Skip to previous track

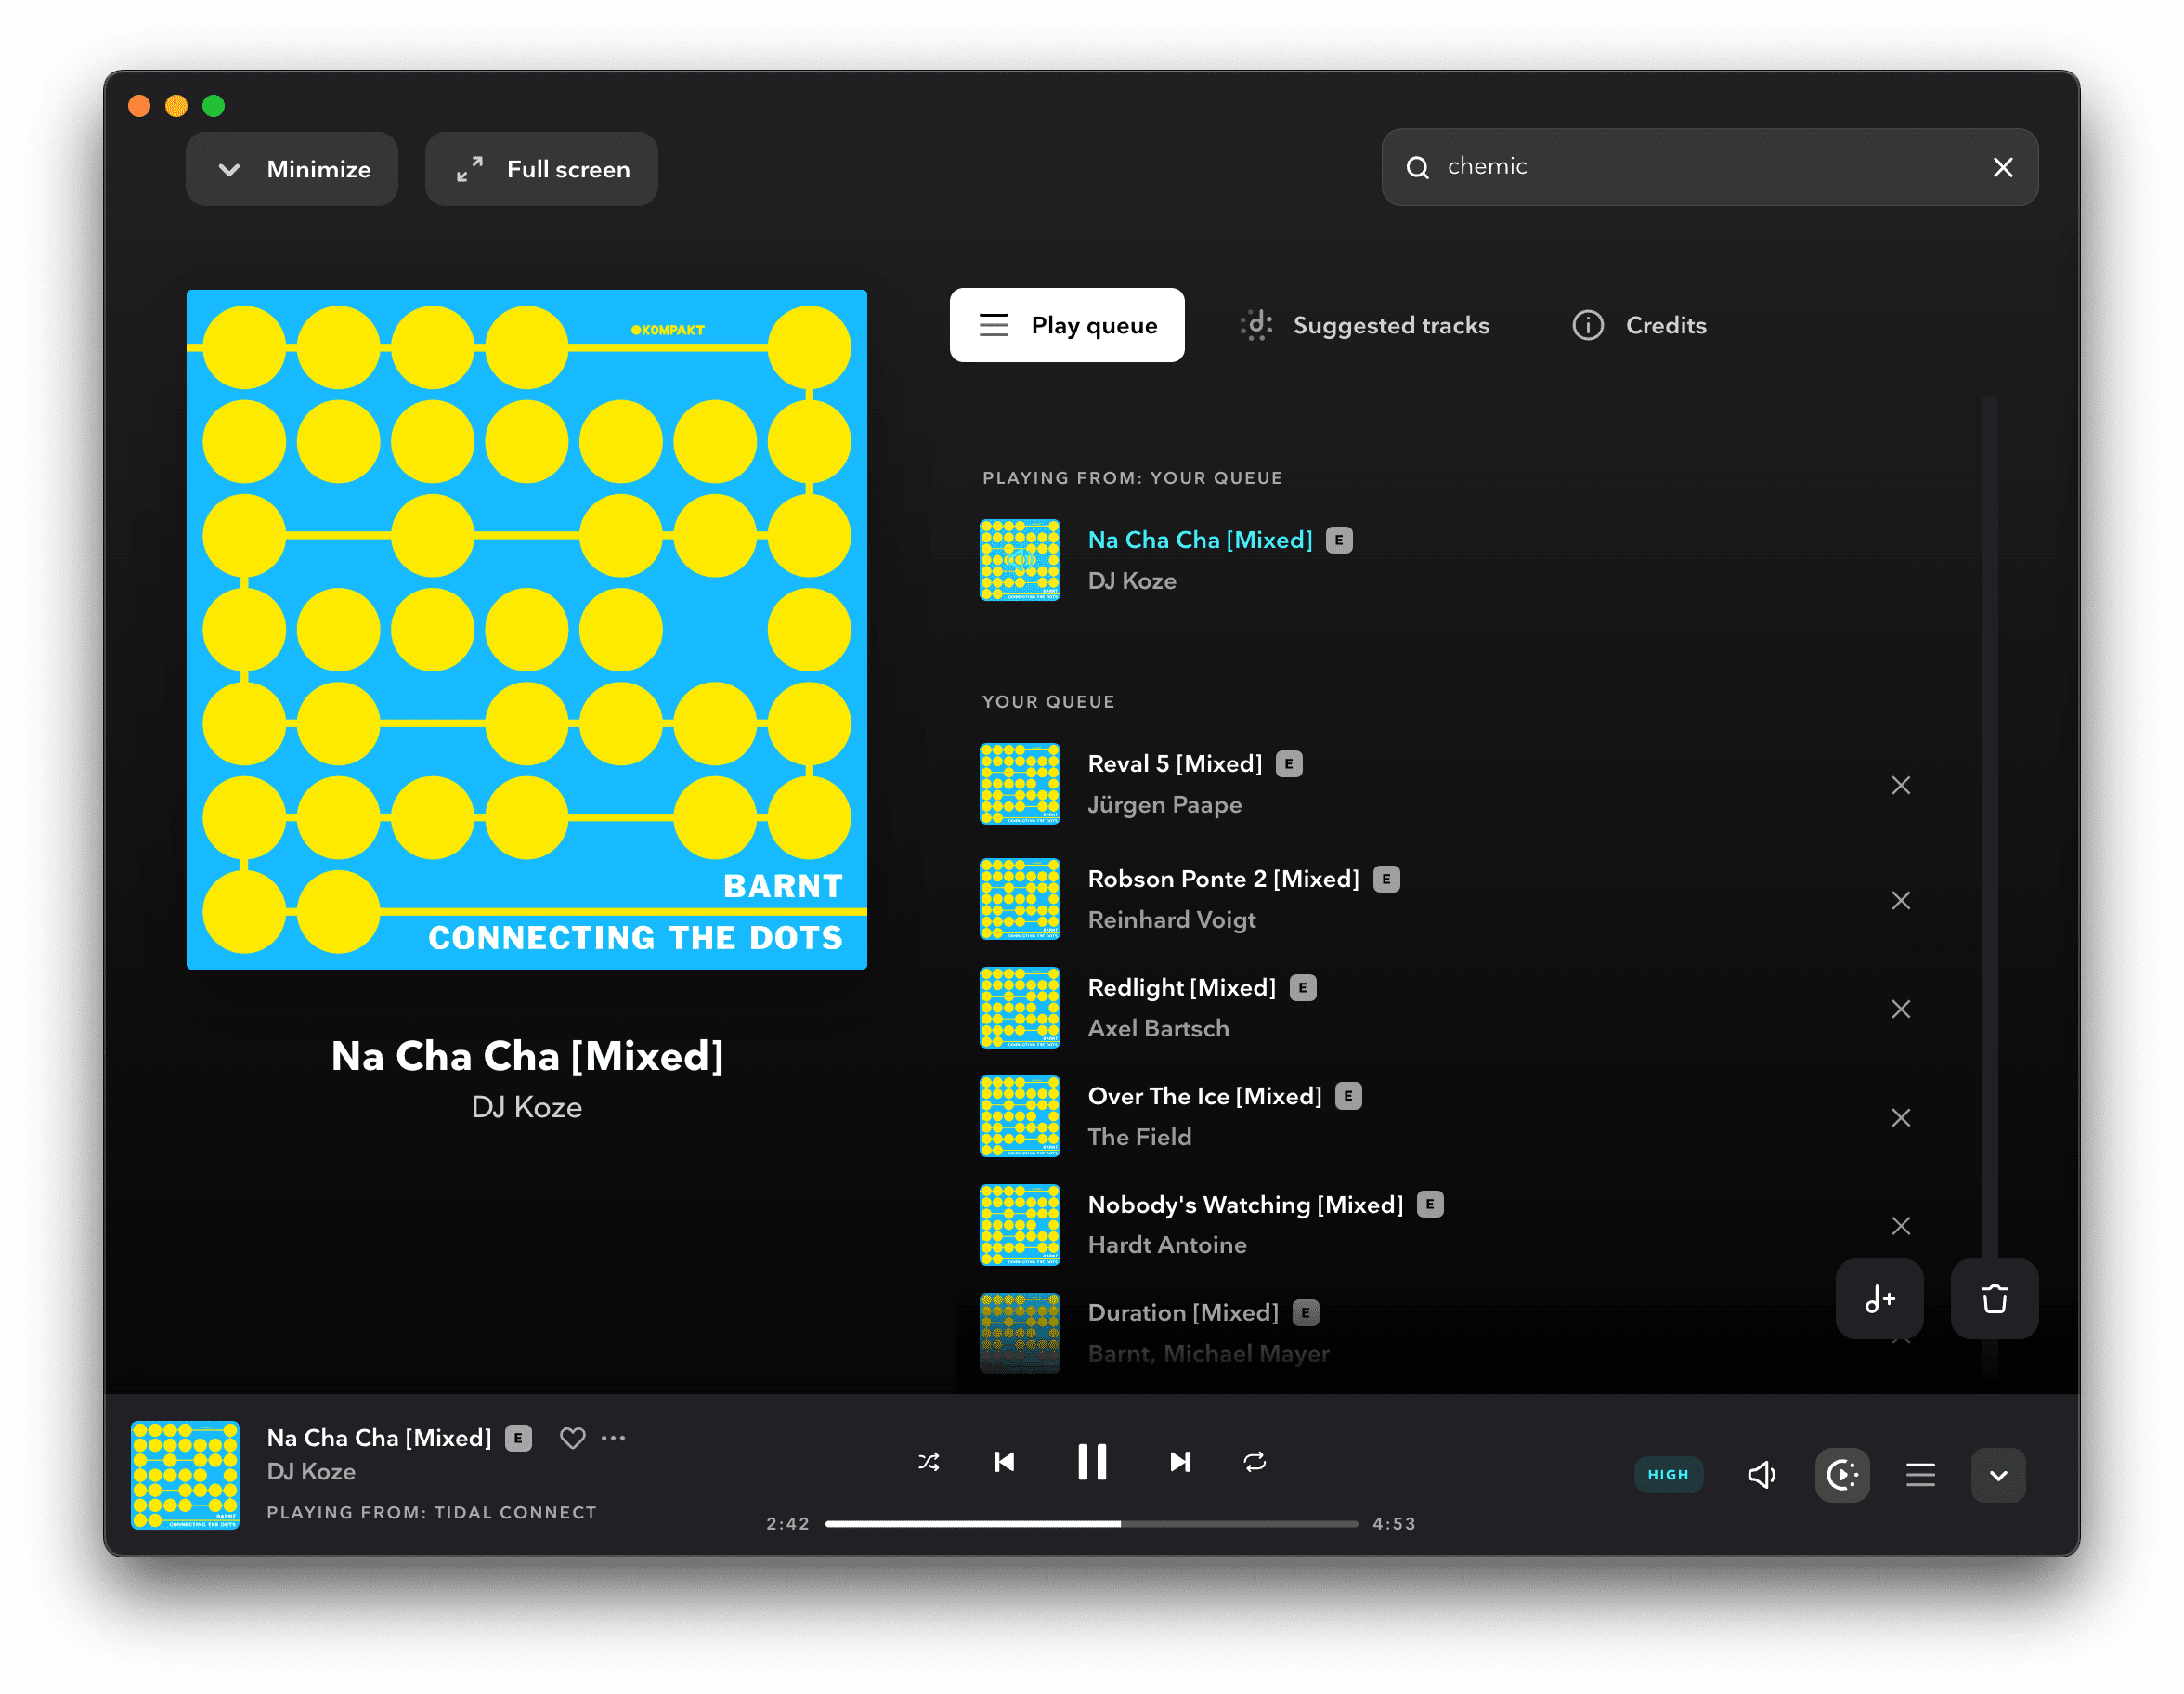(x=1004, y=1462)
